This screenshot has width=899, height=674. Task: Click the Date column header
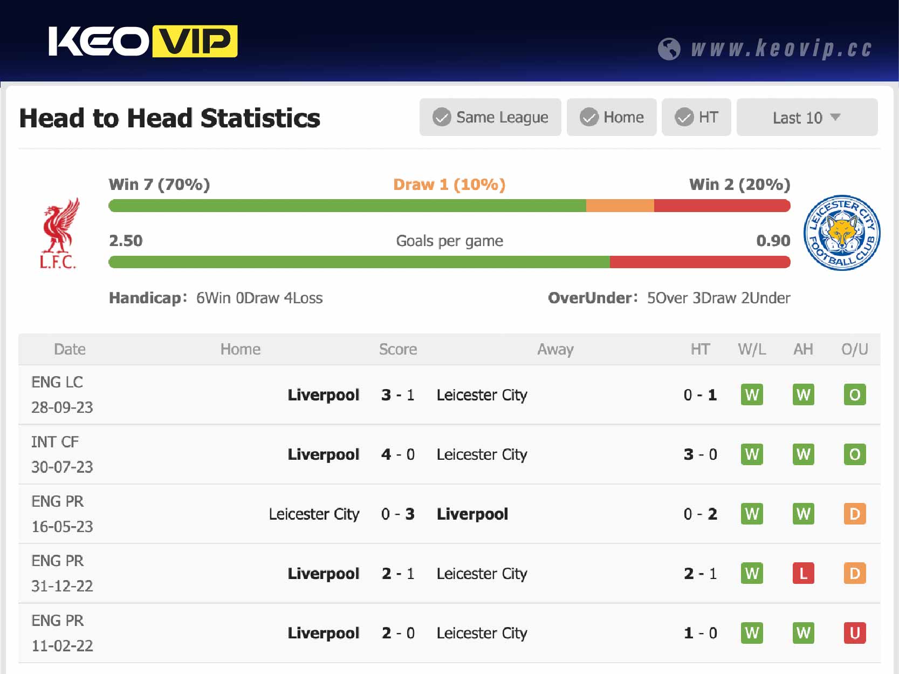pyautogui.click(x=70, y=349)
